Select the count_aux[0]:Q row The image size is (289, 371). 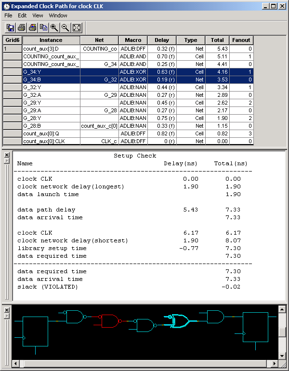pyautogui.click(x=128, y=133)
